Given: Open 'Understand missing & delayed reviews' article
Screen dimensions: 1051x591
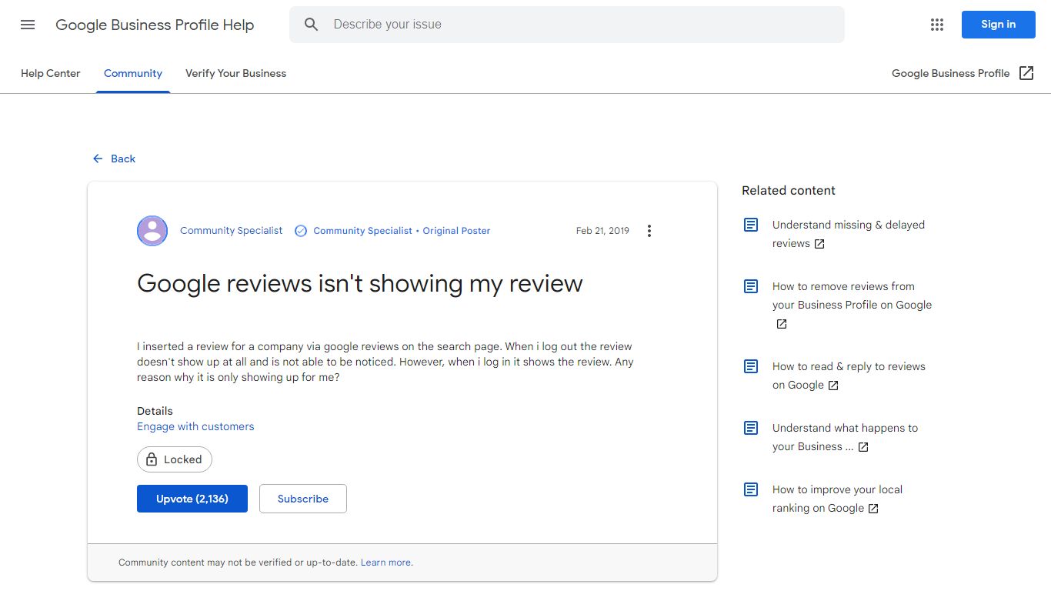Looking at the screenshot, I should (x=849, y=234).
